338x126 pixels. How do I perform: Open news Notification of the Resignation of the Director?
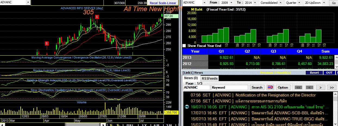pos(253,95)
